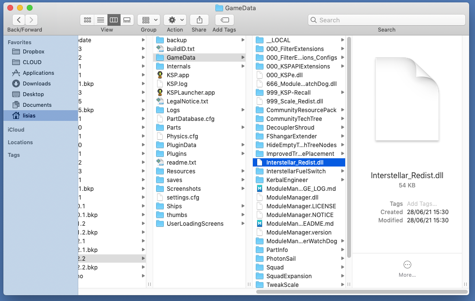
Task: Select the ModuleManager.dll file
Action: (x=299, y=198)
